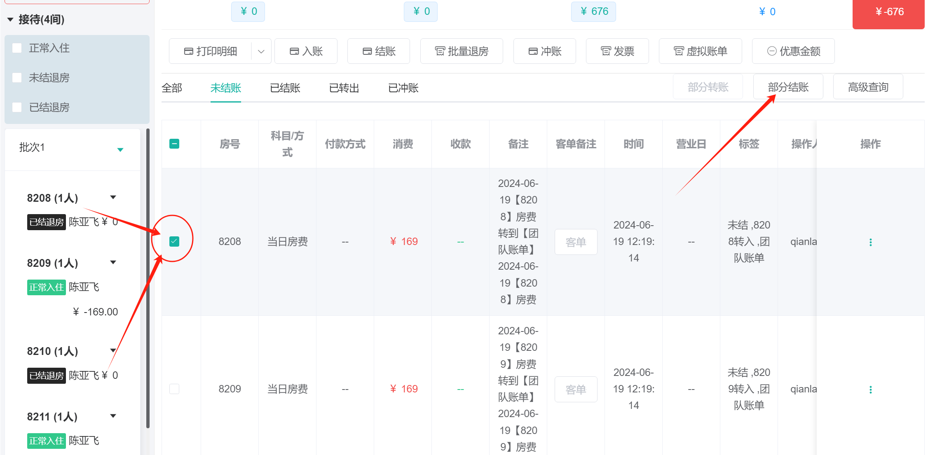This screenshot has height=455, width=928.
Task: Click the 优惠金额 discount button
Action: tap(793, 51)
